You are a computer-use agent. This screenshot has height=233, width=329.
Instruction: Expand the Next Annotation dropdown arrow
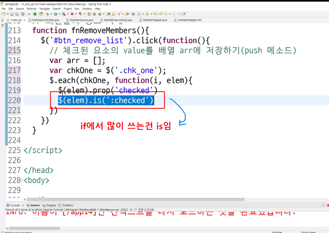point(143,14)
